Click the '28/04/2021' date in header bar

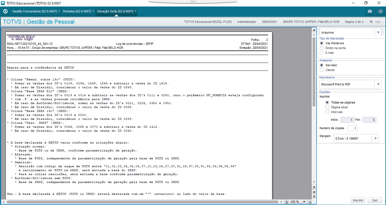pos(270,22)
